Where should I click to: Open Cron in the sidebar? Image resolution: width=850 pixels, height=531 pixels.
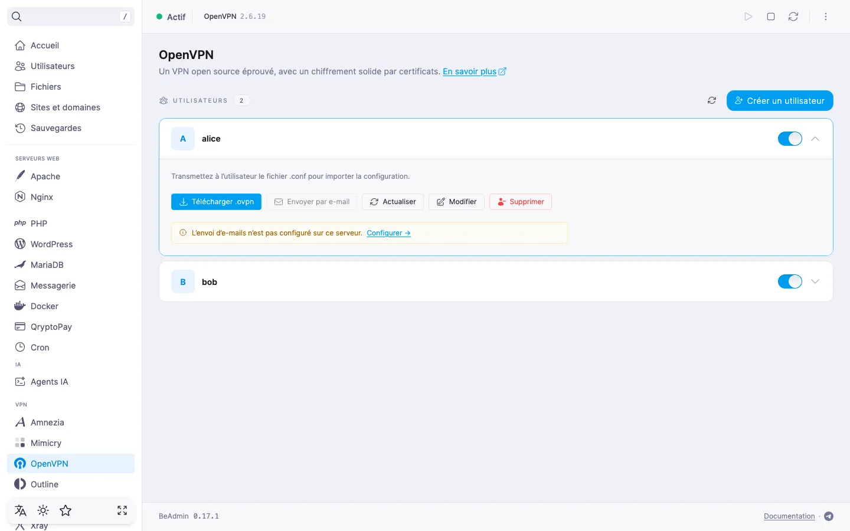point(71,348)
